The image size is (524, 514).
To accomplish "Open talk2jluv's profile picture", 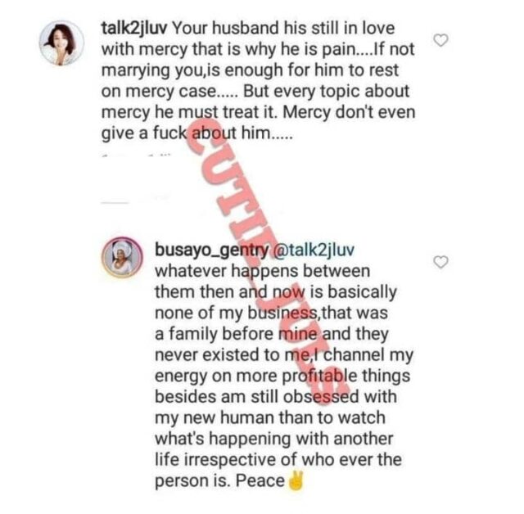I will point(61,43).
